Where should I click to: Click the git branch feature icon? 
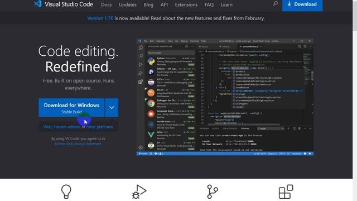pos(213,192)
